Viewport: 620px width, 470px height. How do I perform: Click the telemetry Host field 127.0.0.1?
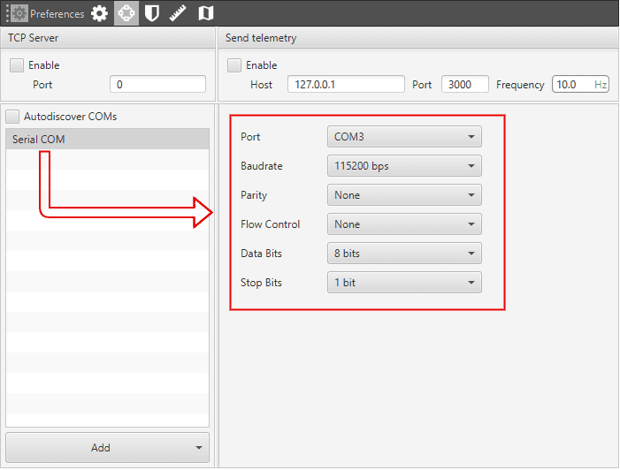[346, 85]
